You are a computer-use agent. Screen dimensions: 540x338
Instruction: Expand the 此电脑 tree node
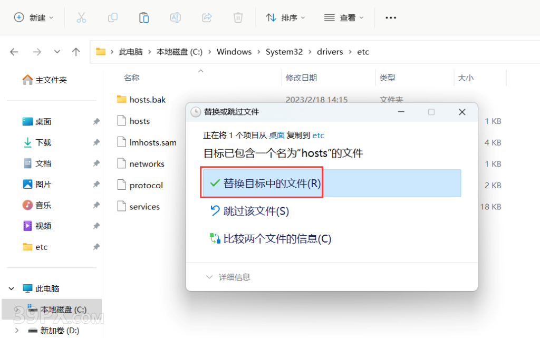click(x=12, y=288)
